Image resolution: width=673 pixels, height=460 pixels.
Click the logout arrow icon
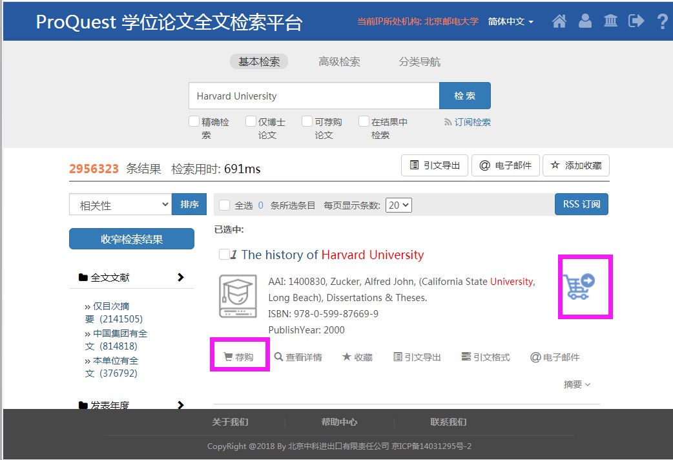pyautogui.click(x=636, y=21)
